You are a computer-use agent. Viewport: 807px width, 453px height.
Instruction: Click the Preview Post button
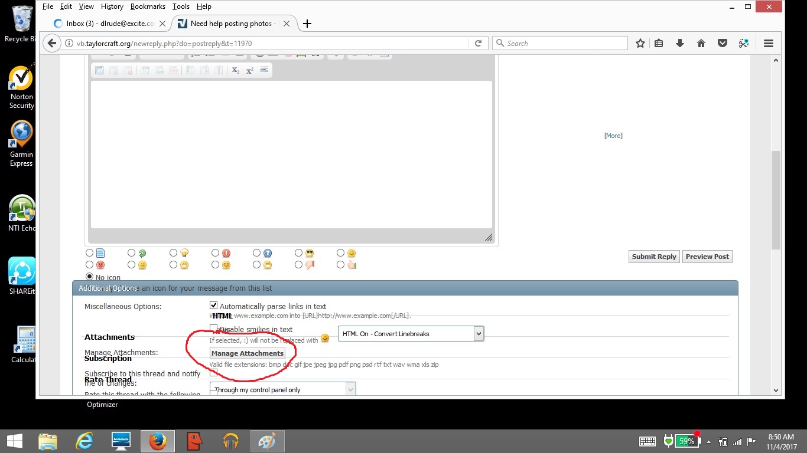[707, 257]
